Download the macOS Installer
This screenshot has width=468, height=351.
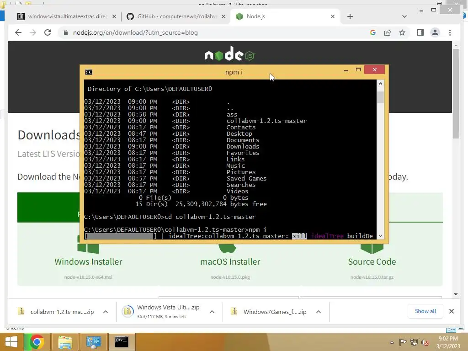[230, 261]
